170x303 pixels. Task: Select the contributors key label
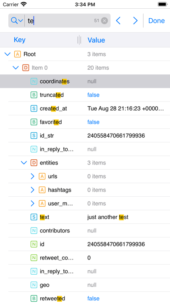[x=55, y=231]
